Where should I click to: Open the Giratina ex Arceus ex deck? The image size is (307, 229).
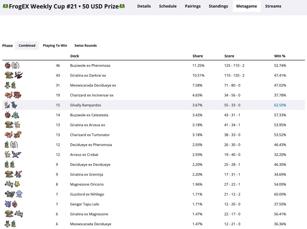pos(88,125)
